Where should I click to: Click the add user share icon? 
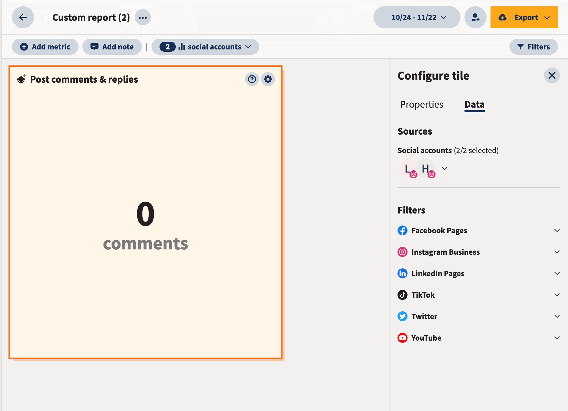pyautogui.click(x=475, y=17)
